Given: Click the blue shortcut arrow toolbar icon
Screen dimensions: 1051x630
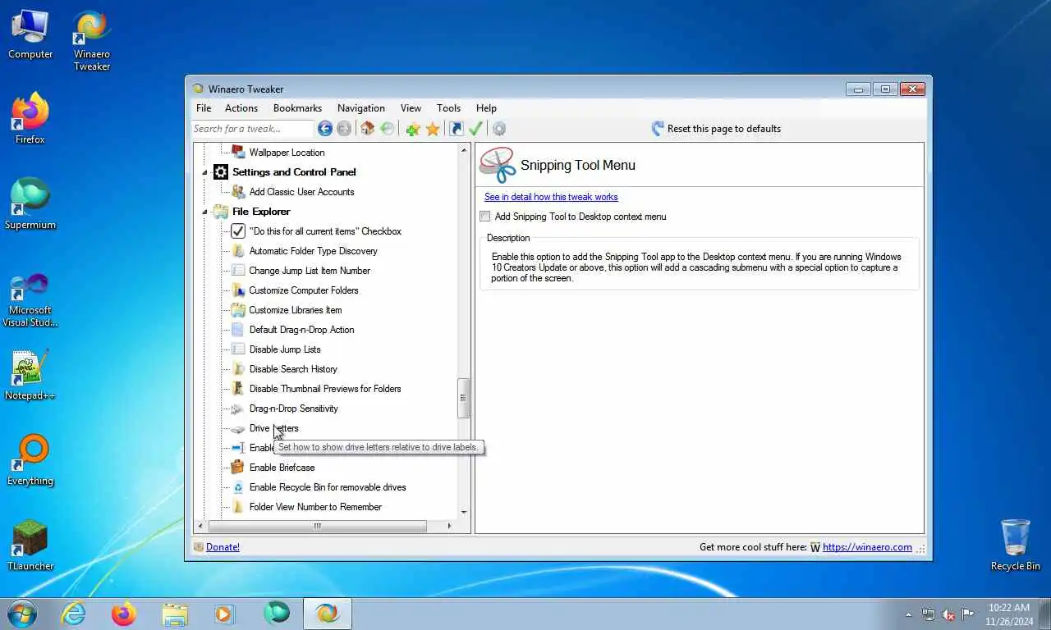Looking at the screenshot, I should pos(456,129).
